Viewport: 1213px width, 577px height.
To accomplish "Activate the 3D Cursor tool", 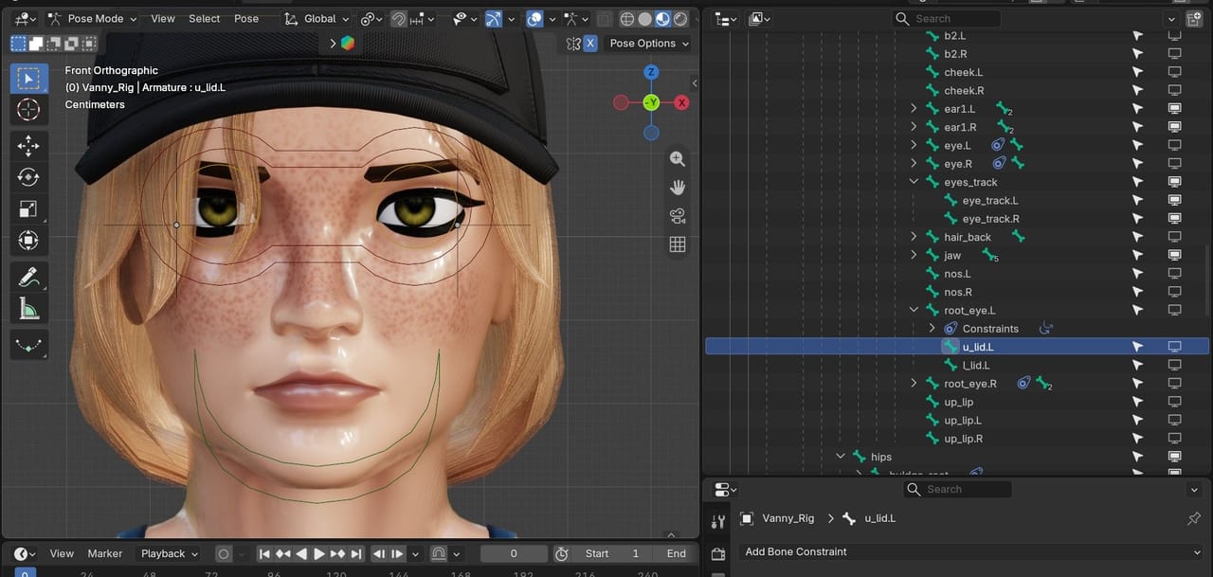I will pos(28,110).
